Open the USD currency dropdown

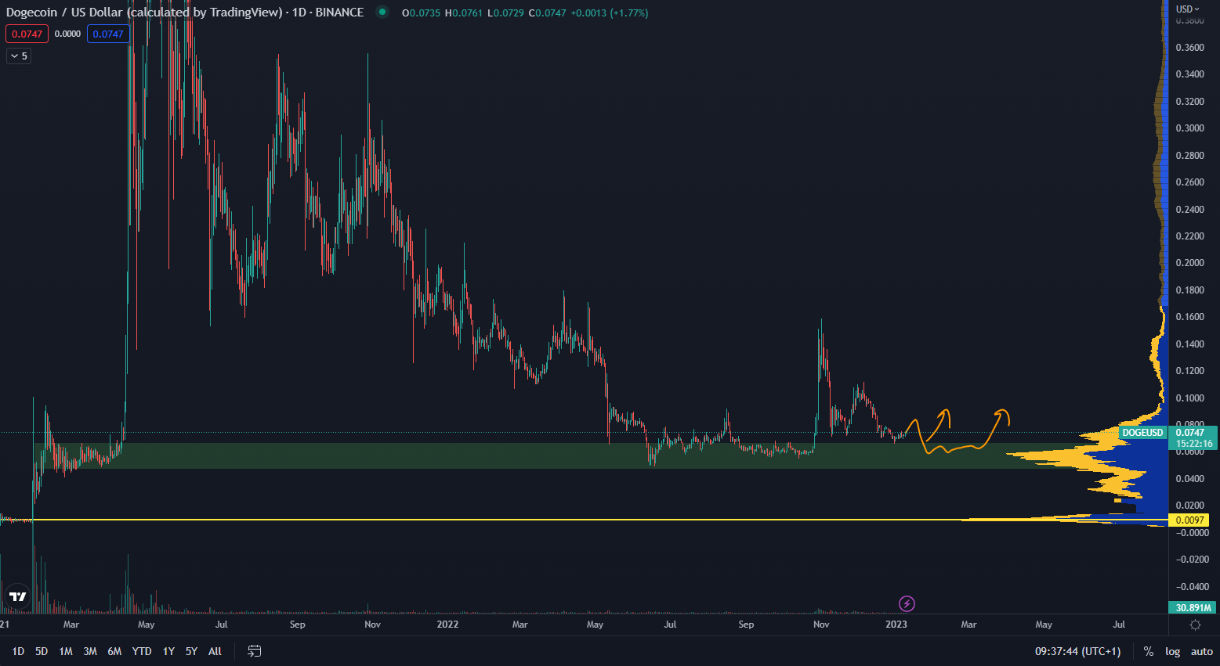(x=1187, y=9)
